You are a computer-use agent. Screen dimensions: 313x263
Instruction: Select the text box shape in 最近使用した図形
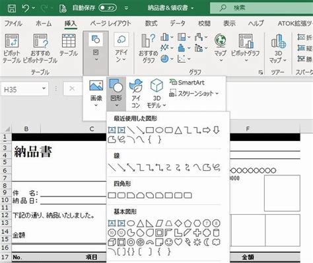[112, 130]
